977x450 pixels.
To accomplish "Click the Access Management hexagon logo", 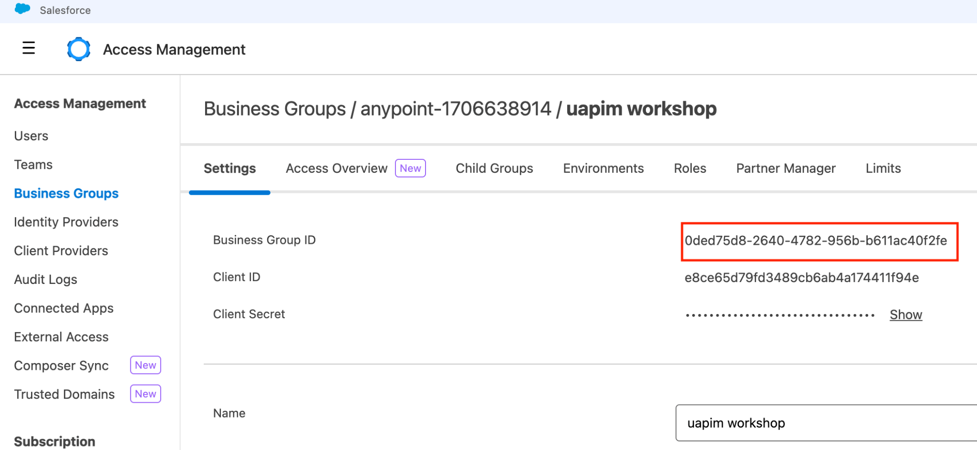I will tap(79, 49).
